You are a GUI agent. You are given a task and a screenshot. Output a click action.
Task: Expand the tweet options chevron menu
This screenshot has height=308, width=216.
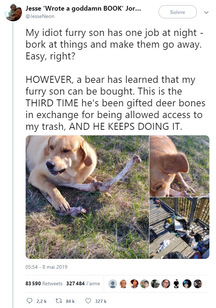point(206,12)
